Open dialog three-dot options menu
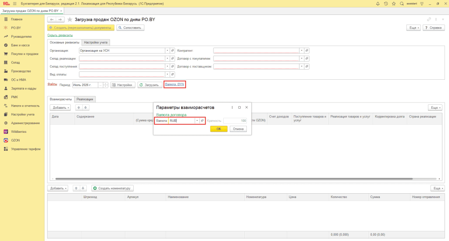 click(232, 108)
